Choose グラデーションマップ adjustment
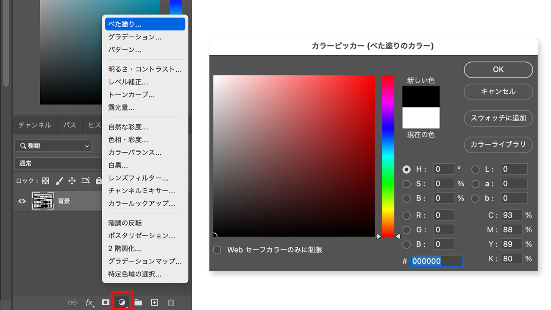This screenshot has width=551, height=310. pos(145,261)
